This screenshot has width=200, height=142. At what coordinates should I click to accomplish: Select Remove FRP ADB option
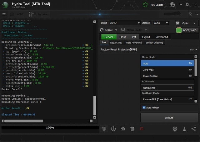coord(167,88)
